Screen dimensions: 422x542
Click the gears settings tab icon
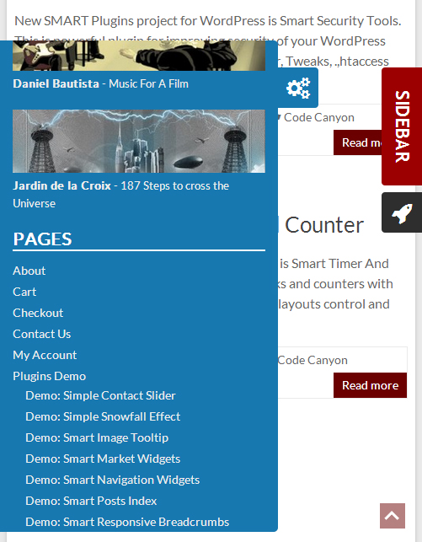298,88
